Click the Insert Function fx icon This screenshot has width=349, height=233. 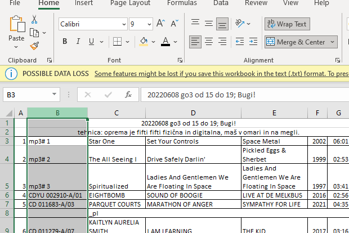(128, 95)
